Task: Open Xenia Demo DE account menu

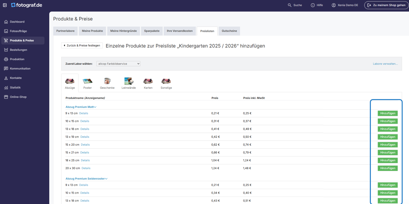Action: tap(345, 5)
